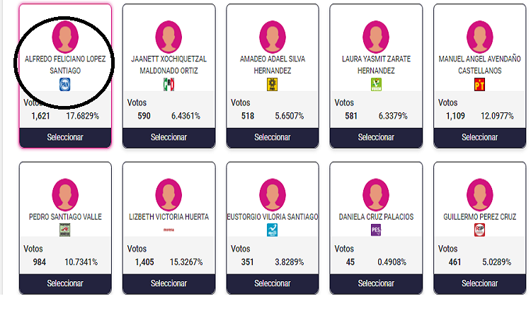This screenshot has width=531, height=318.
Task: Click the PAN party logo icon
Action: (65, 85)
